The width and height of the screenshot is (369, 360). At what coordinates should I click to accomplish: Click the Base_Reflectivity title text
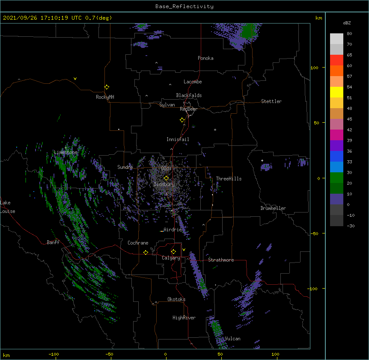click(x=184, y=6)
